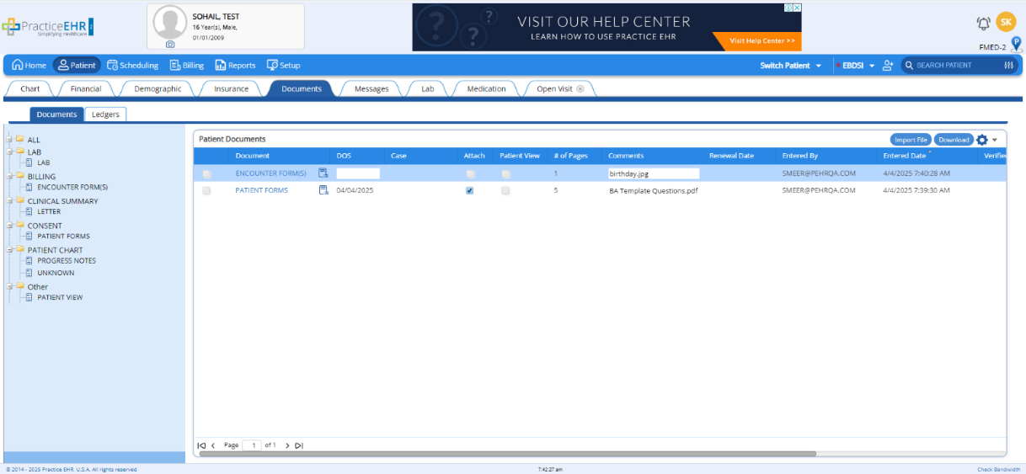Click the FMED-2 location pin icon
The image size is (1026, 474).
coord(1016,44)
